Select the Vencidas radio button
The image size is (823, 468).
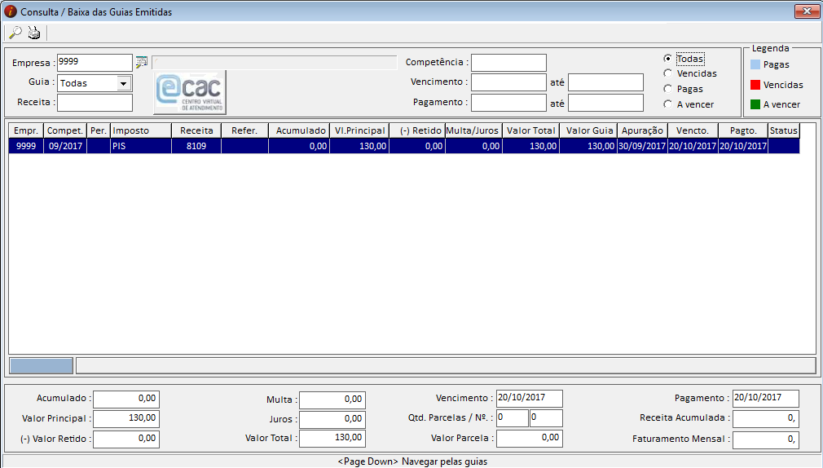click(667, 73)
